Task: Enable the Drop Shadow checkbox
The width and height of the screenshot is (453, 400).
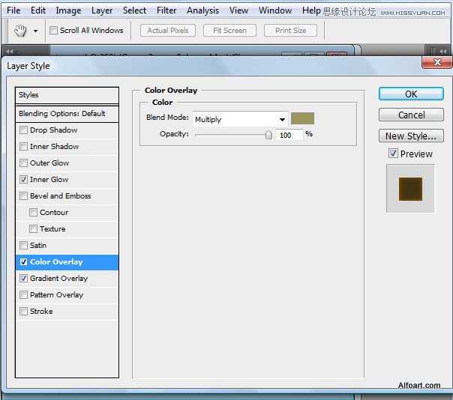Action: tap(23, 130)
